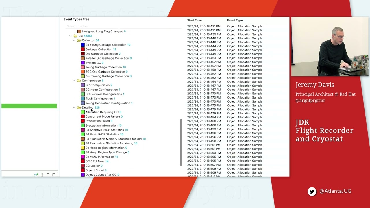Viewport: 370px width, 208px height.
Task: Click the GC folder icon
Action: [x=75, y=36]
